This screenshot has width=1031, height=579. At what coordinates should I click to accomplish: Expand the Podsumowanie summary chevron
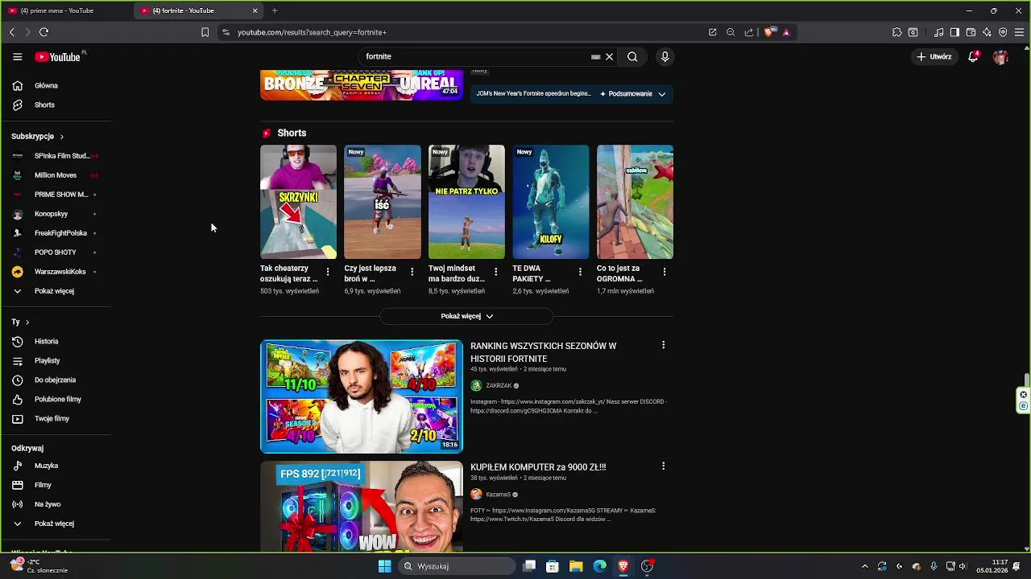tap(662, 94)
